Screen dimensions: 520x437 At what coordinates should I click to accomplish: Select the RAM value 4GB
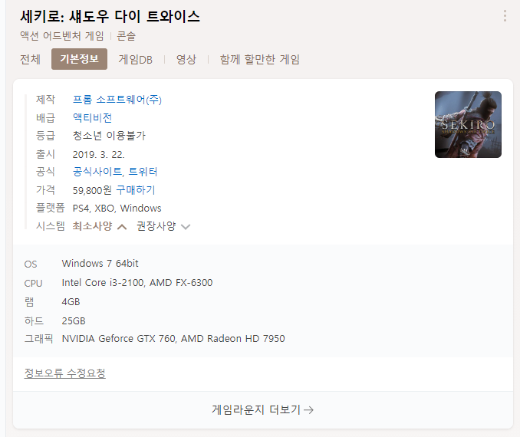coord(71,302)
